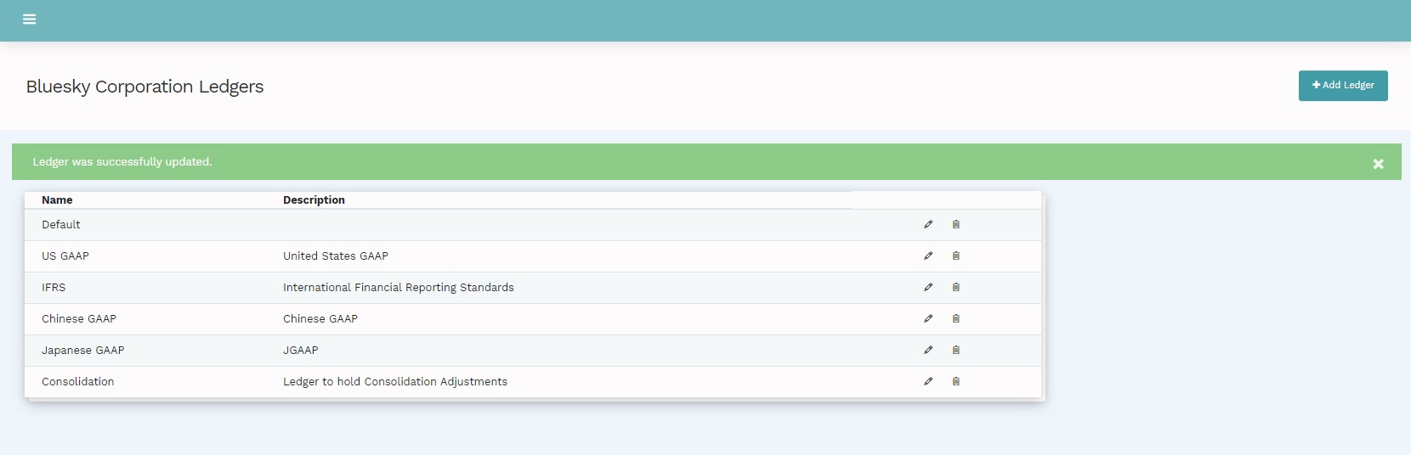This screenshot has height=455, width=1411.
Task: Click the Description column header
Action: pos(314,200)
